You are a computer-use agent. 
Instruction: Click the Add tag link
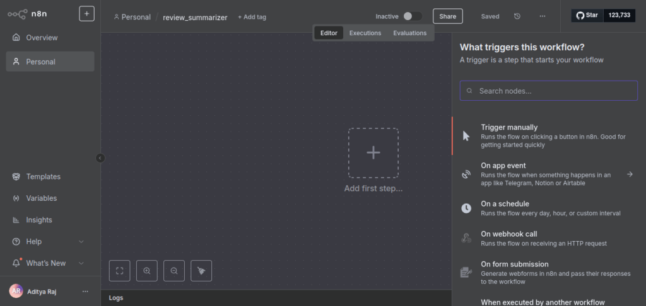coord(252,17)
